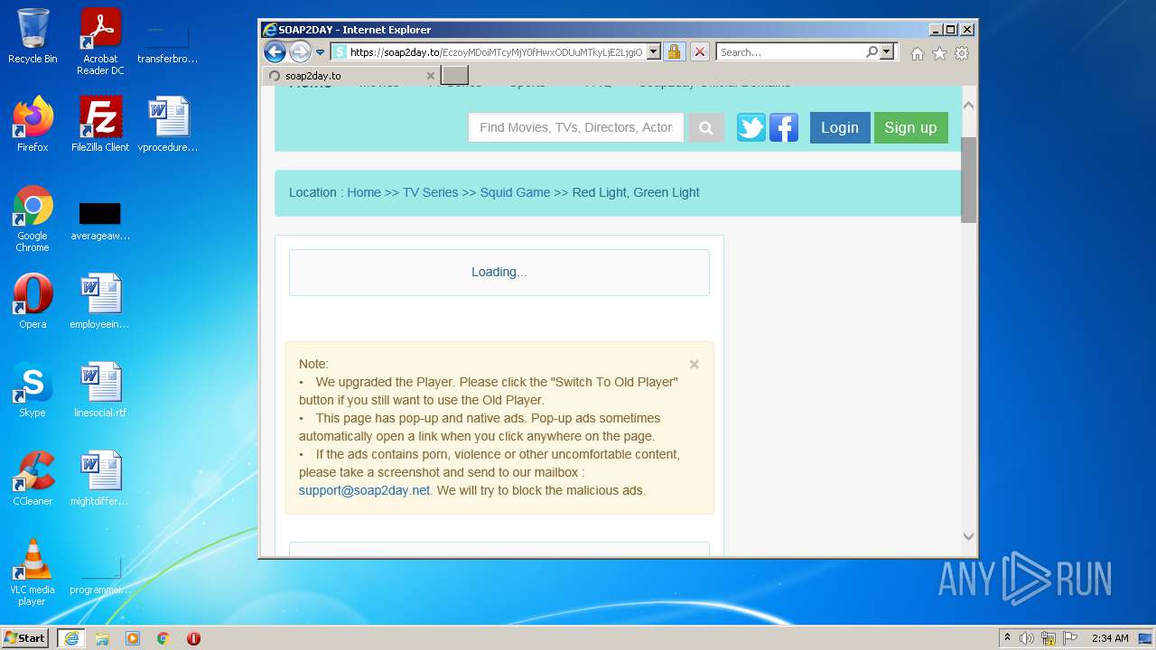Image resolution: width=1156 pixels, height=650 pixels.
Task: Click the stop loading X button
Action: 699,52
